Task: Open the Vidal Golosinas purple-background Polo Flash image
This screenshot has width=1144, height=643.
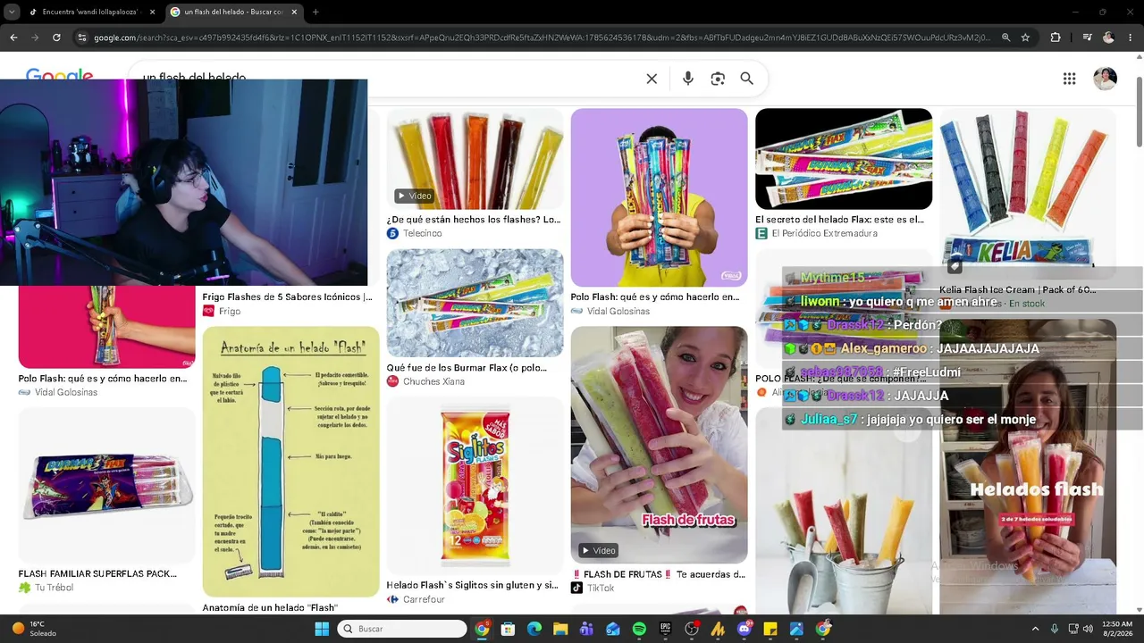Action: (x=659, y=197)
